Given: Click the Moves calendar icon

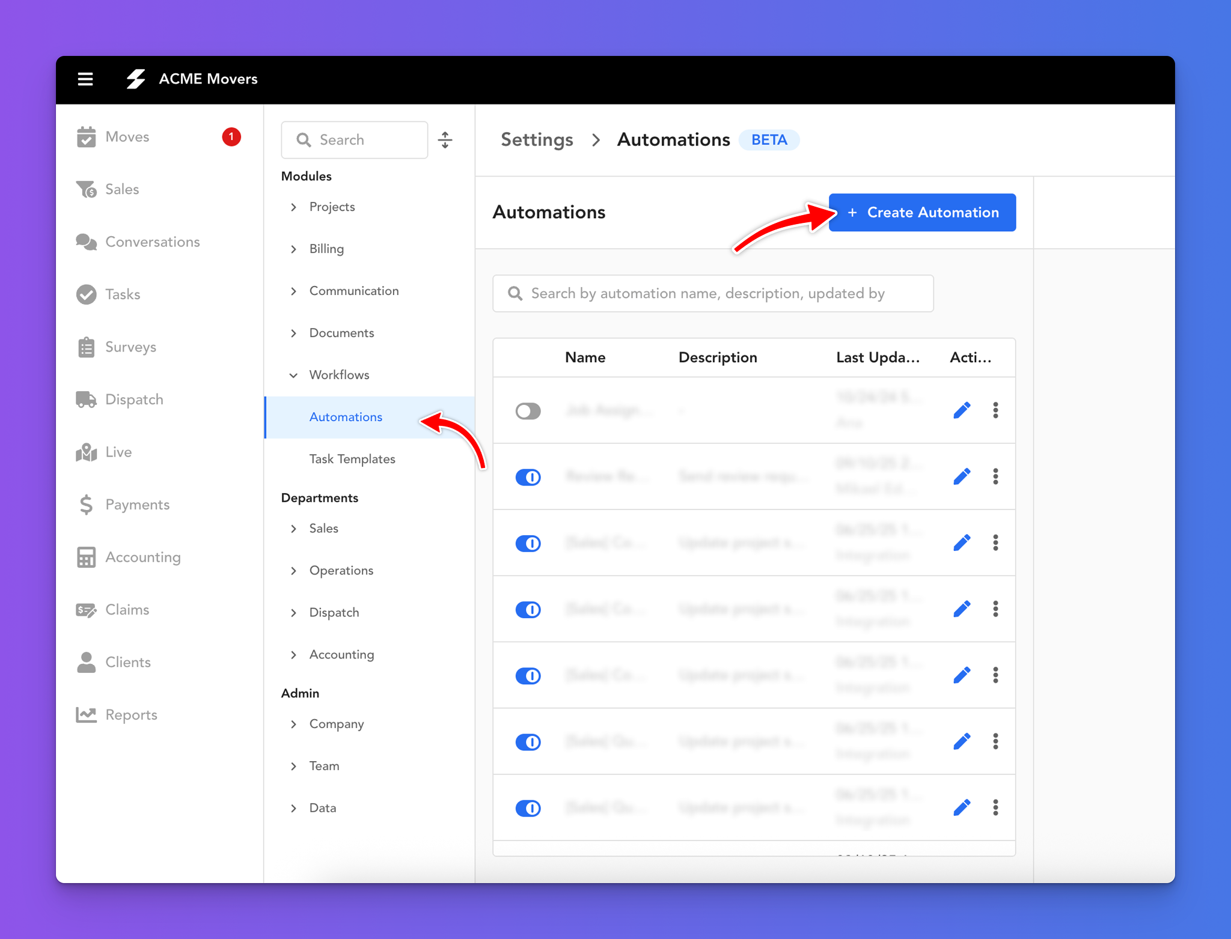Looking at the screenshot, I should [86, 137].
